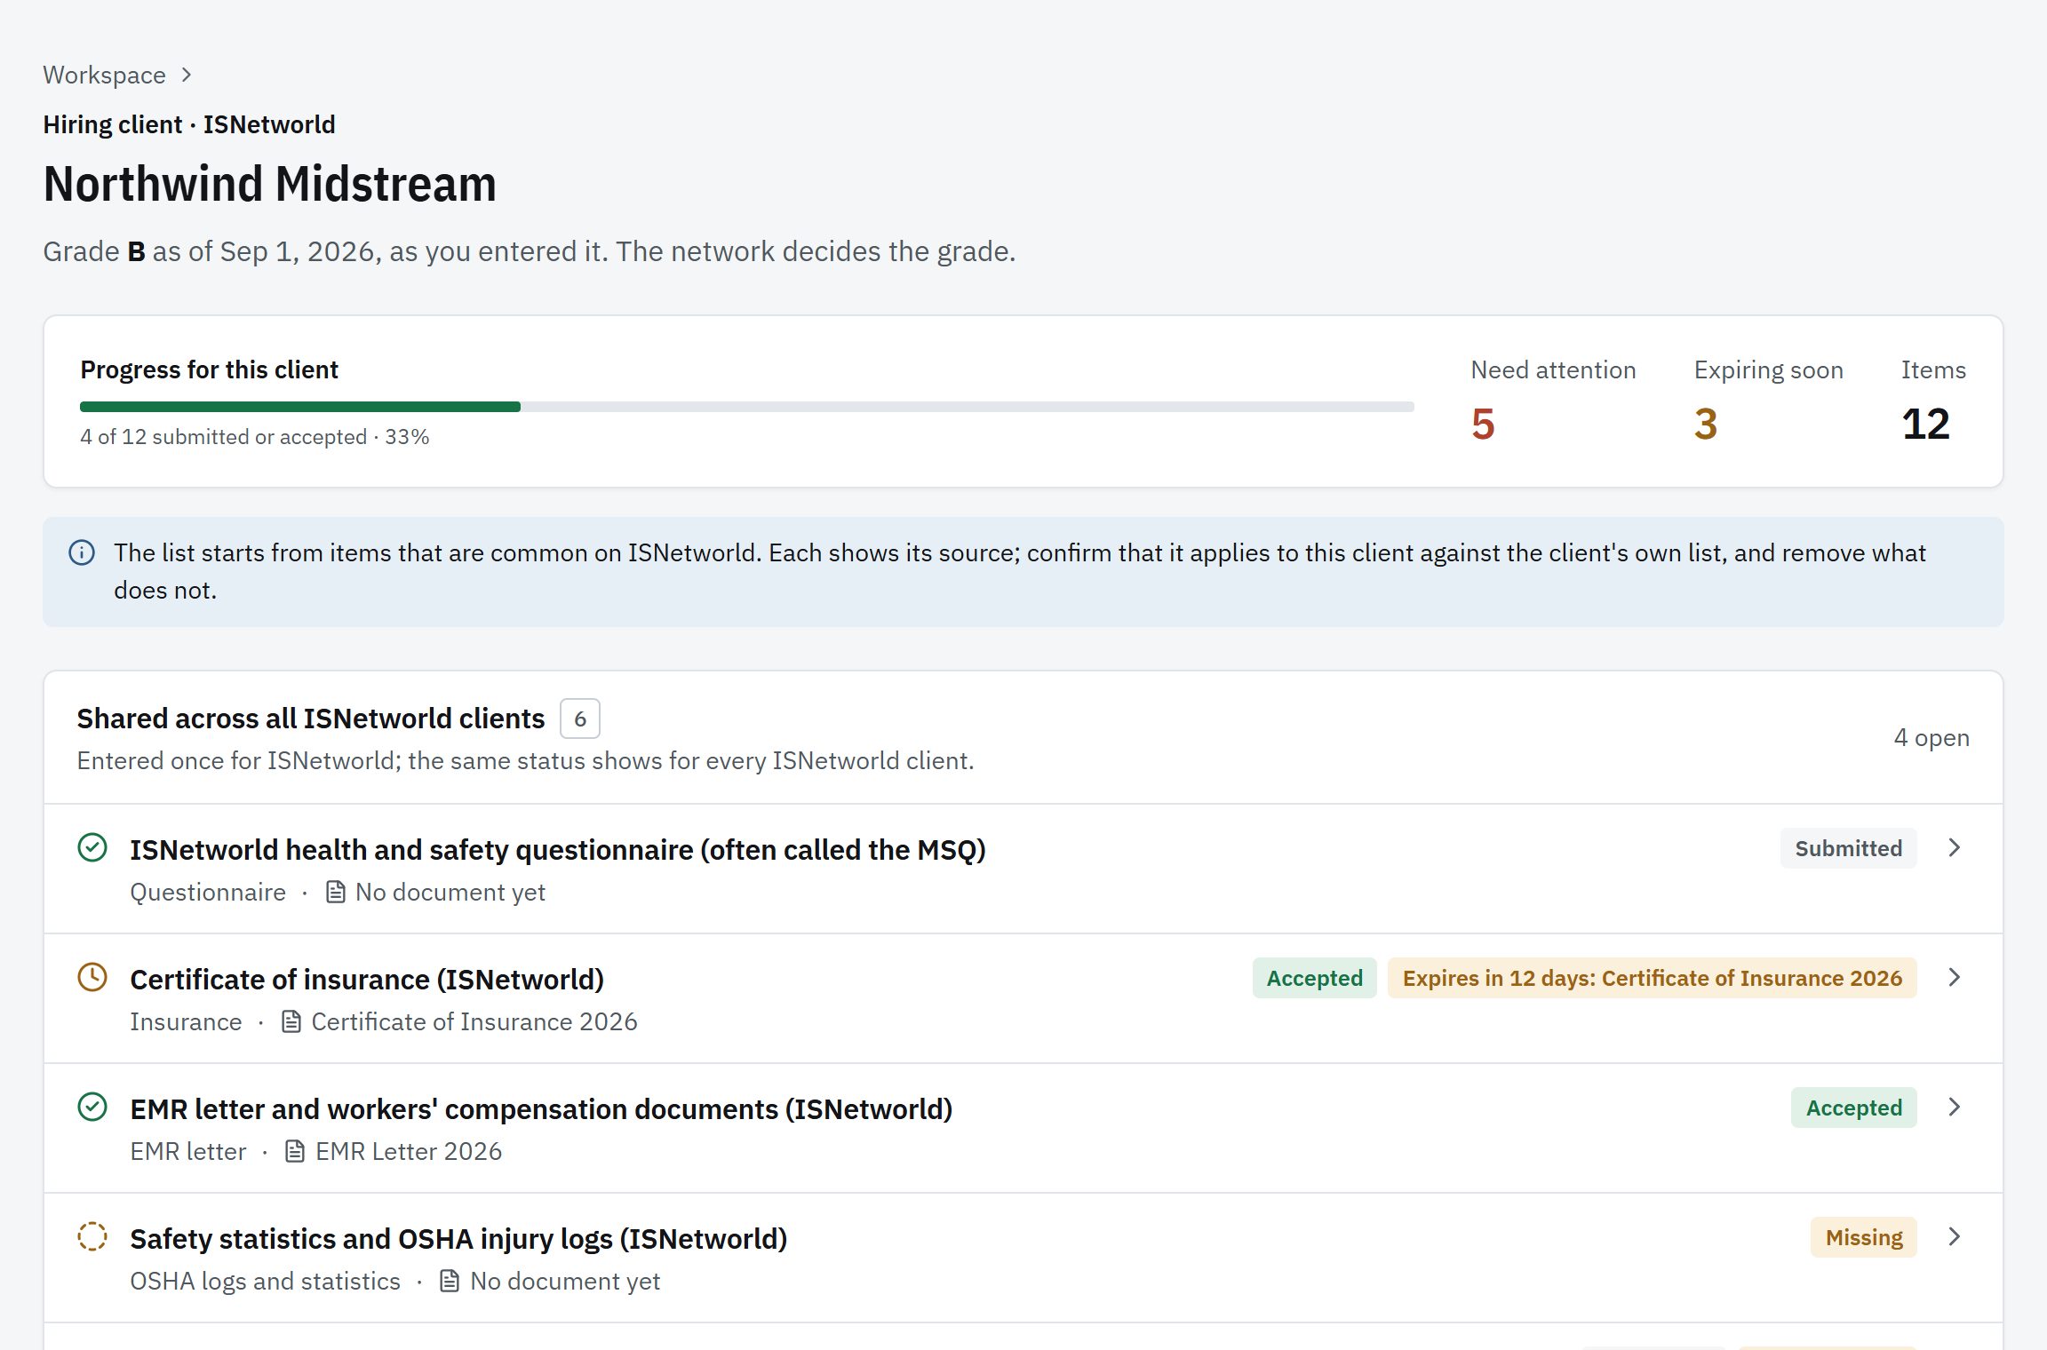Screen dimensions: 2047x1350
Task: Click the Expires in 12 days badge
Action: tap(1652, 978)
